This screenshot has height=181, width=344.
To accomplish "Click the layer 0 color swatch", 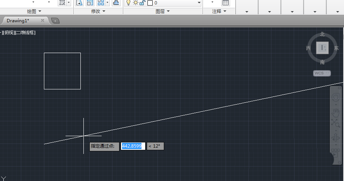I will 150,3.
